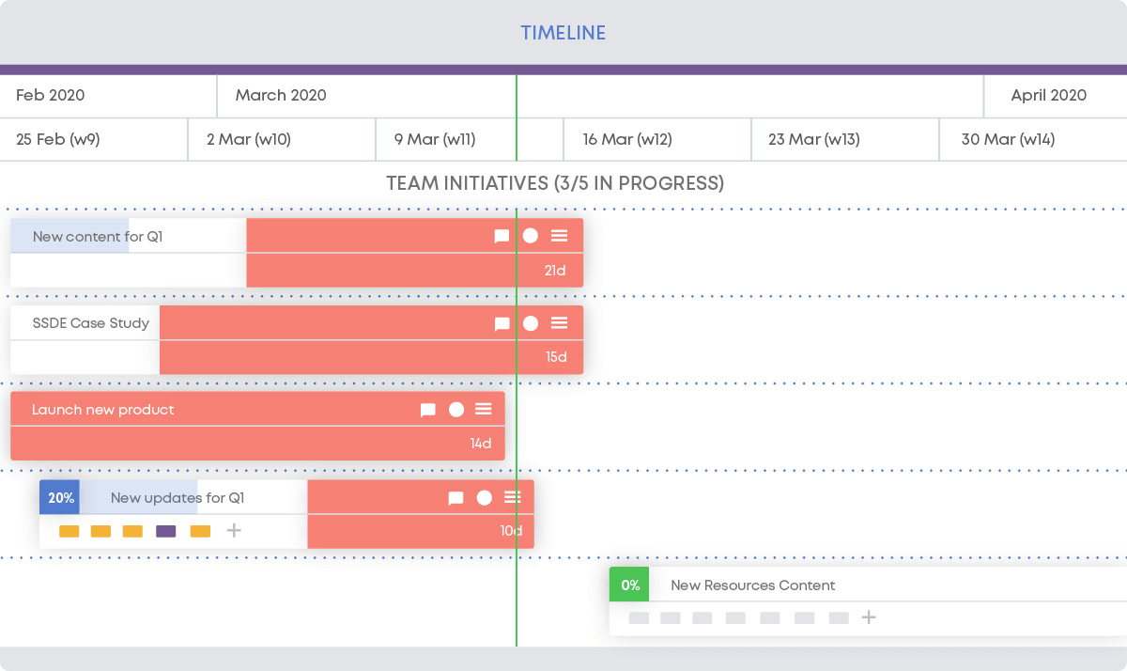Select the purple swatch under New updates for Q1
Image resolution: width=1127 pixels, height=671 pixels.
(x=165, y=532)
